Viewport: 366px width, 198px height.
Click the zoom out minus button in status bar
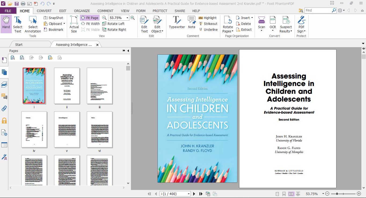[327, 194]
